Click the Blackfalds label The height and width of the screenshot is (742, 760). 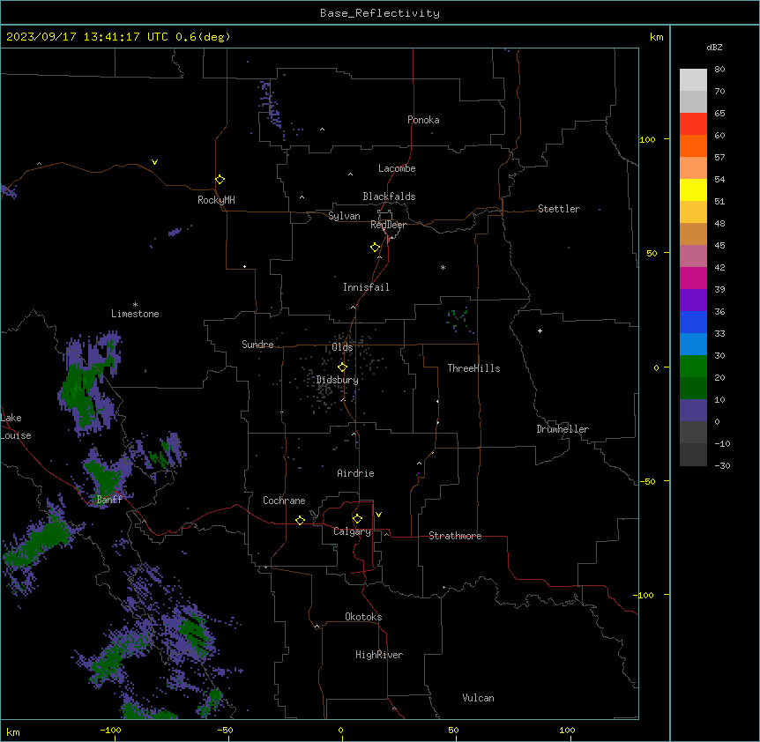point(389,197)
